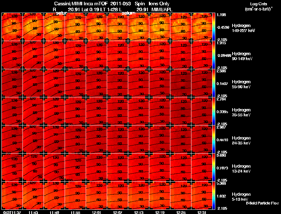Open the 13-24 keV panel at 053T11:37
Viewport: 281px width, 214px height.
[x=12, y=168]
